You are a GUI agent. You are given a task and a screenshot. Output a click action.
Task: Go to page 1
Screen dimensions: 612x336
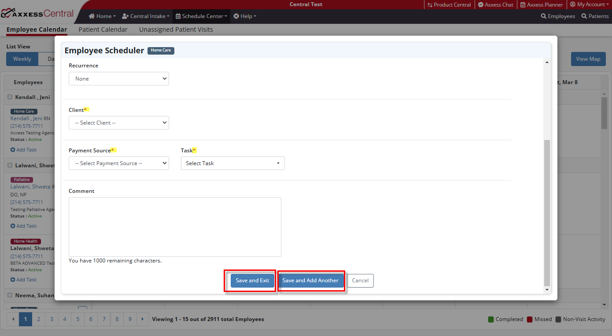(26, 319)
